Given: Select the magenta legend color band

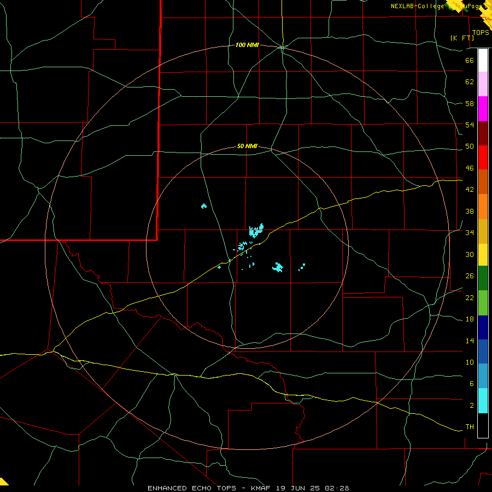Looking at the screenshot, I should [483, 109].
